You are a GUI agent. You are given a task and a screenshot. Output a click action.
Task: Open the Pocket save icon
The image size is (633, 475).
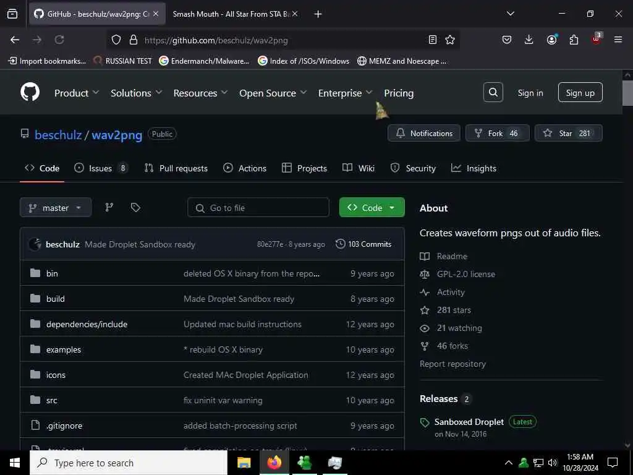507,40
